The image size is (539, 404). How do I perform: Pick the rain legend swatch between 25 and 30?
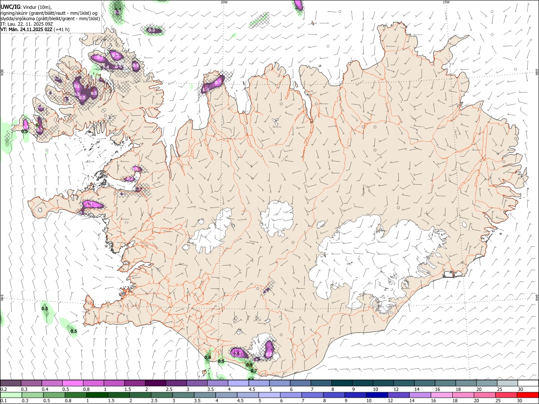[x=506, y=395]
